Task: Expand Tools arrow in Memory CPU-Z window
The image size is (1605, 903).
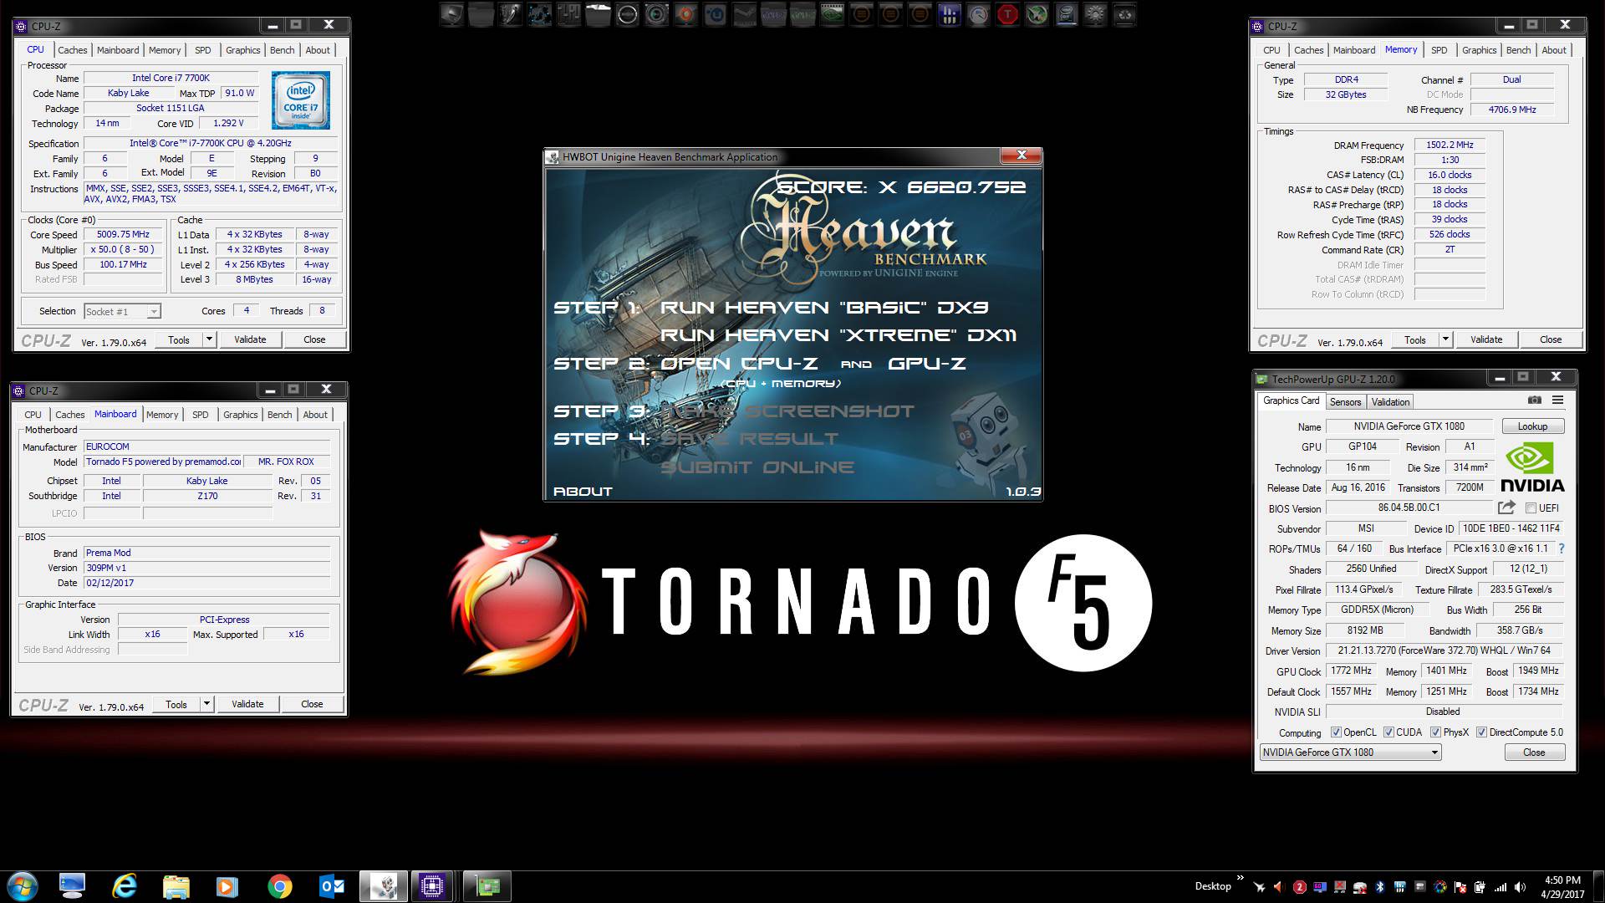Action: tap(1445, 339)
